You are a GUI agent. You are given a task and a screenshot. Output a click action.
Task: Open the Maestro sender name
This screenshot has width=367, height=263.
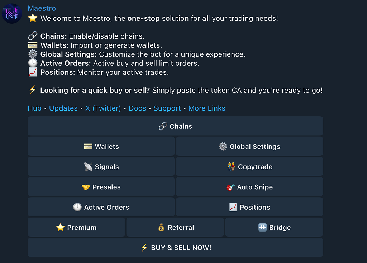coord(42,8)
